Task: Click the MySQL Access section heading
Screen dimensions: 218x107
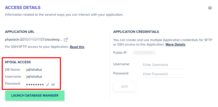Action: [18, 62]
